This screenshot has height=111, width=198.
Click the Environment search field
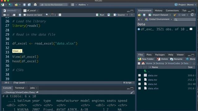(185, 19)
